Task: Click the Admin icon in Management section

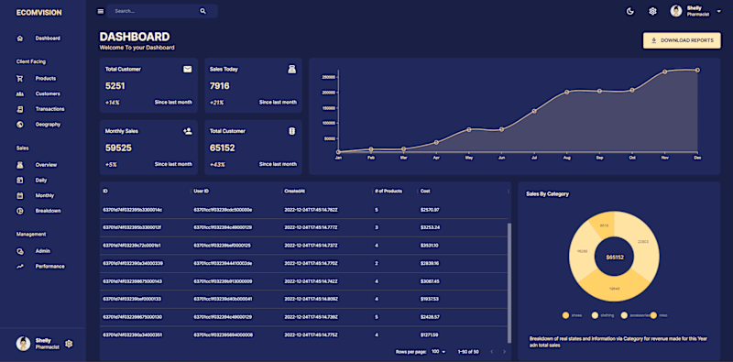Action: [19, 251]
